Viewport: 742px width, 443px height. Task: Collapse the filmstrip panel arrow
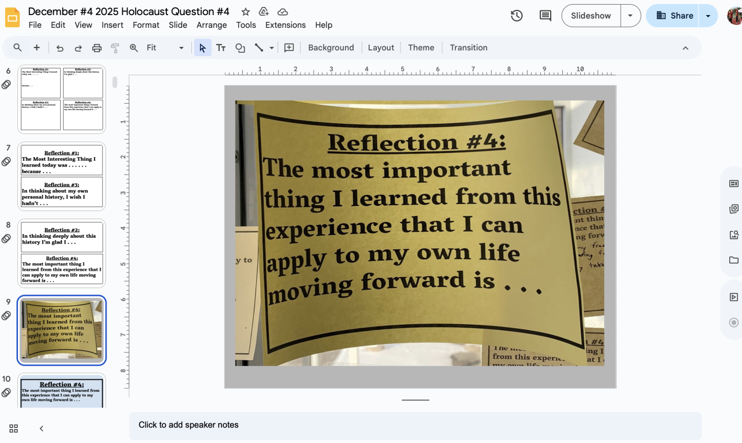[x=41, y=429]
